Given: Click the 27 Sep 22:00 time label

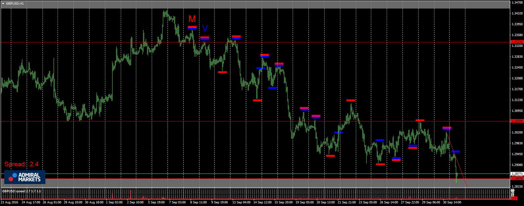Looking at the screenshot, I should pyautogui.click(x=410, y=202).
